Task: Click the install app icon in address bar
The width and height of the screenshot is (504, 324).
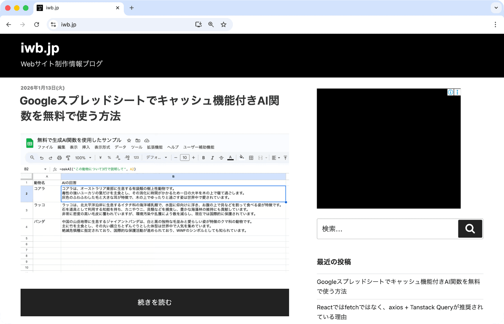Action: (x=198, y=25)
